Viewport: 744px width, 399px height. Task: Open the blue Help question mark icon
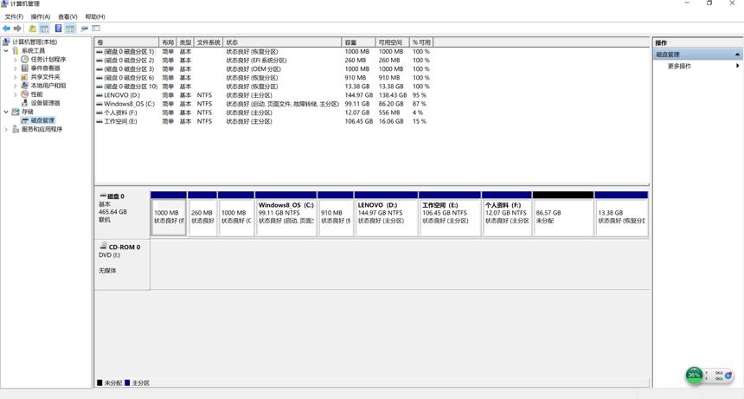coord(58,29)
